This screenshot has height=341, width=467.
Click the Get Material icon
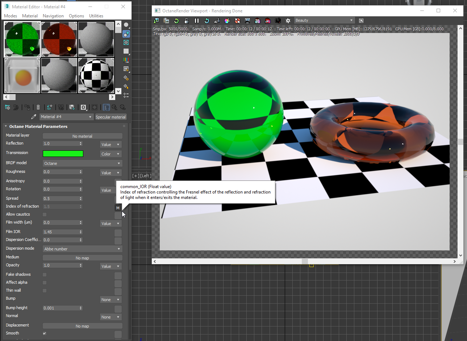(7, 107)
